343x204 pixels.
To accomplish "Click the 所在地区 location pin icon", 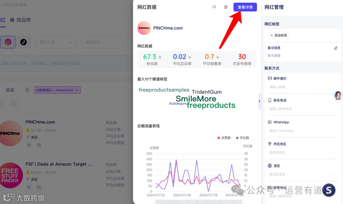I will coord(270,144).
